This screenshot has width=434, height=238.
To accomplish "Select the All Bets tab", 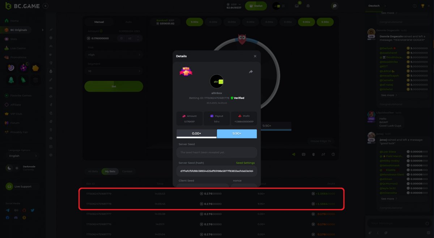I will point(93,171).
